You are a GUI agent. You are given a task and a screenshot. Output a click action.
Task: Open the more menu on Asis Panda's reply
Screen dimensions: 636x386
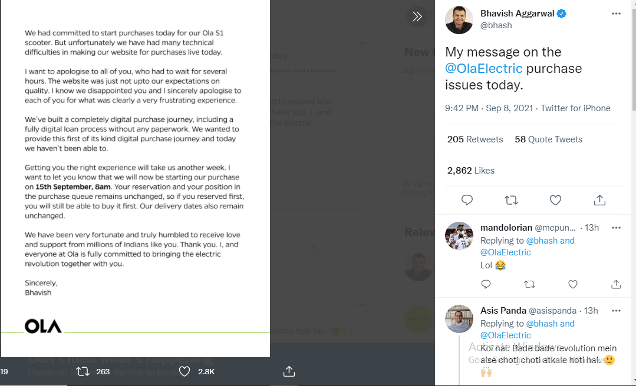pyautogui.click(x=616, y=311)
